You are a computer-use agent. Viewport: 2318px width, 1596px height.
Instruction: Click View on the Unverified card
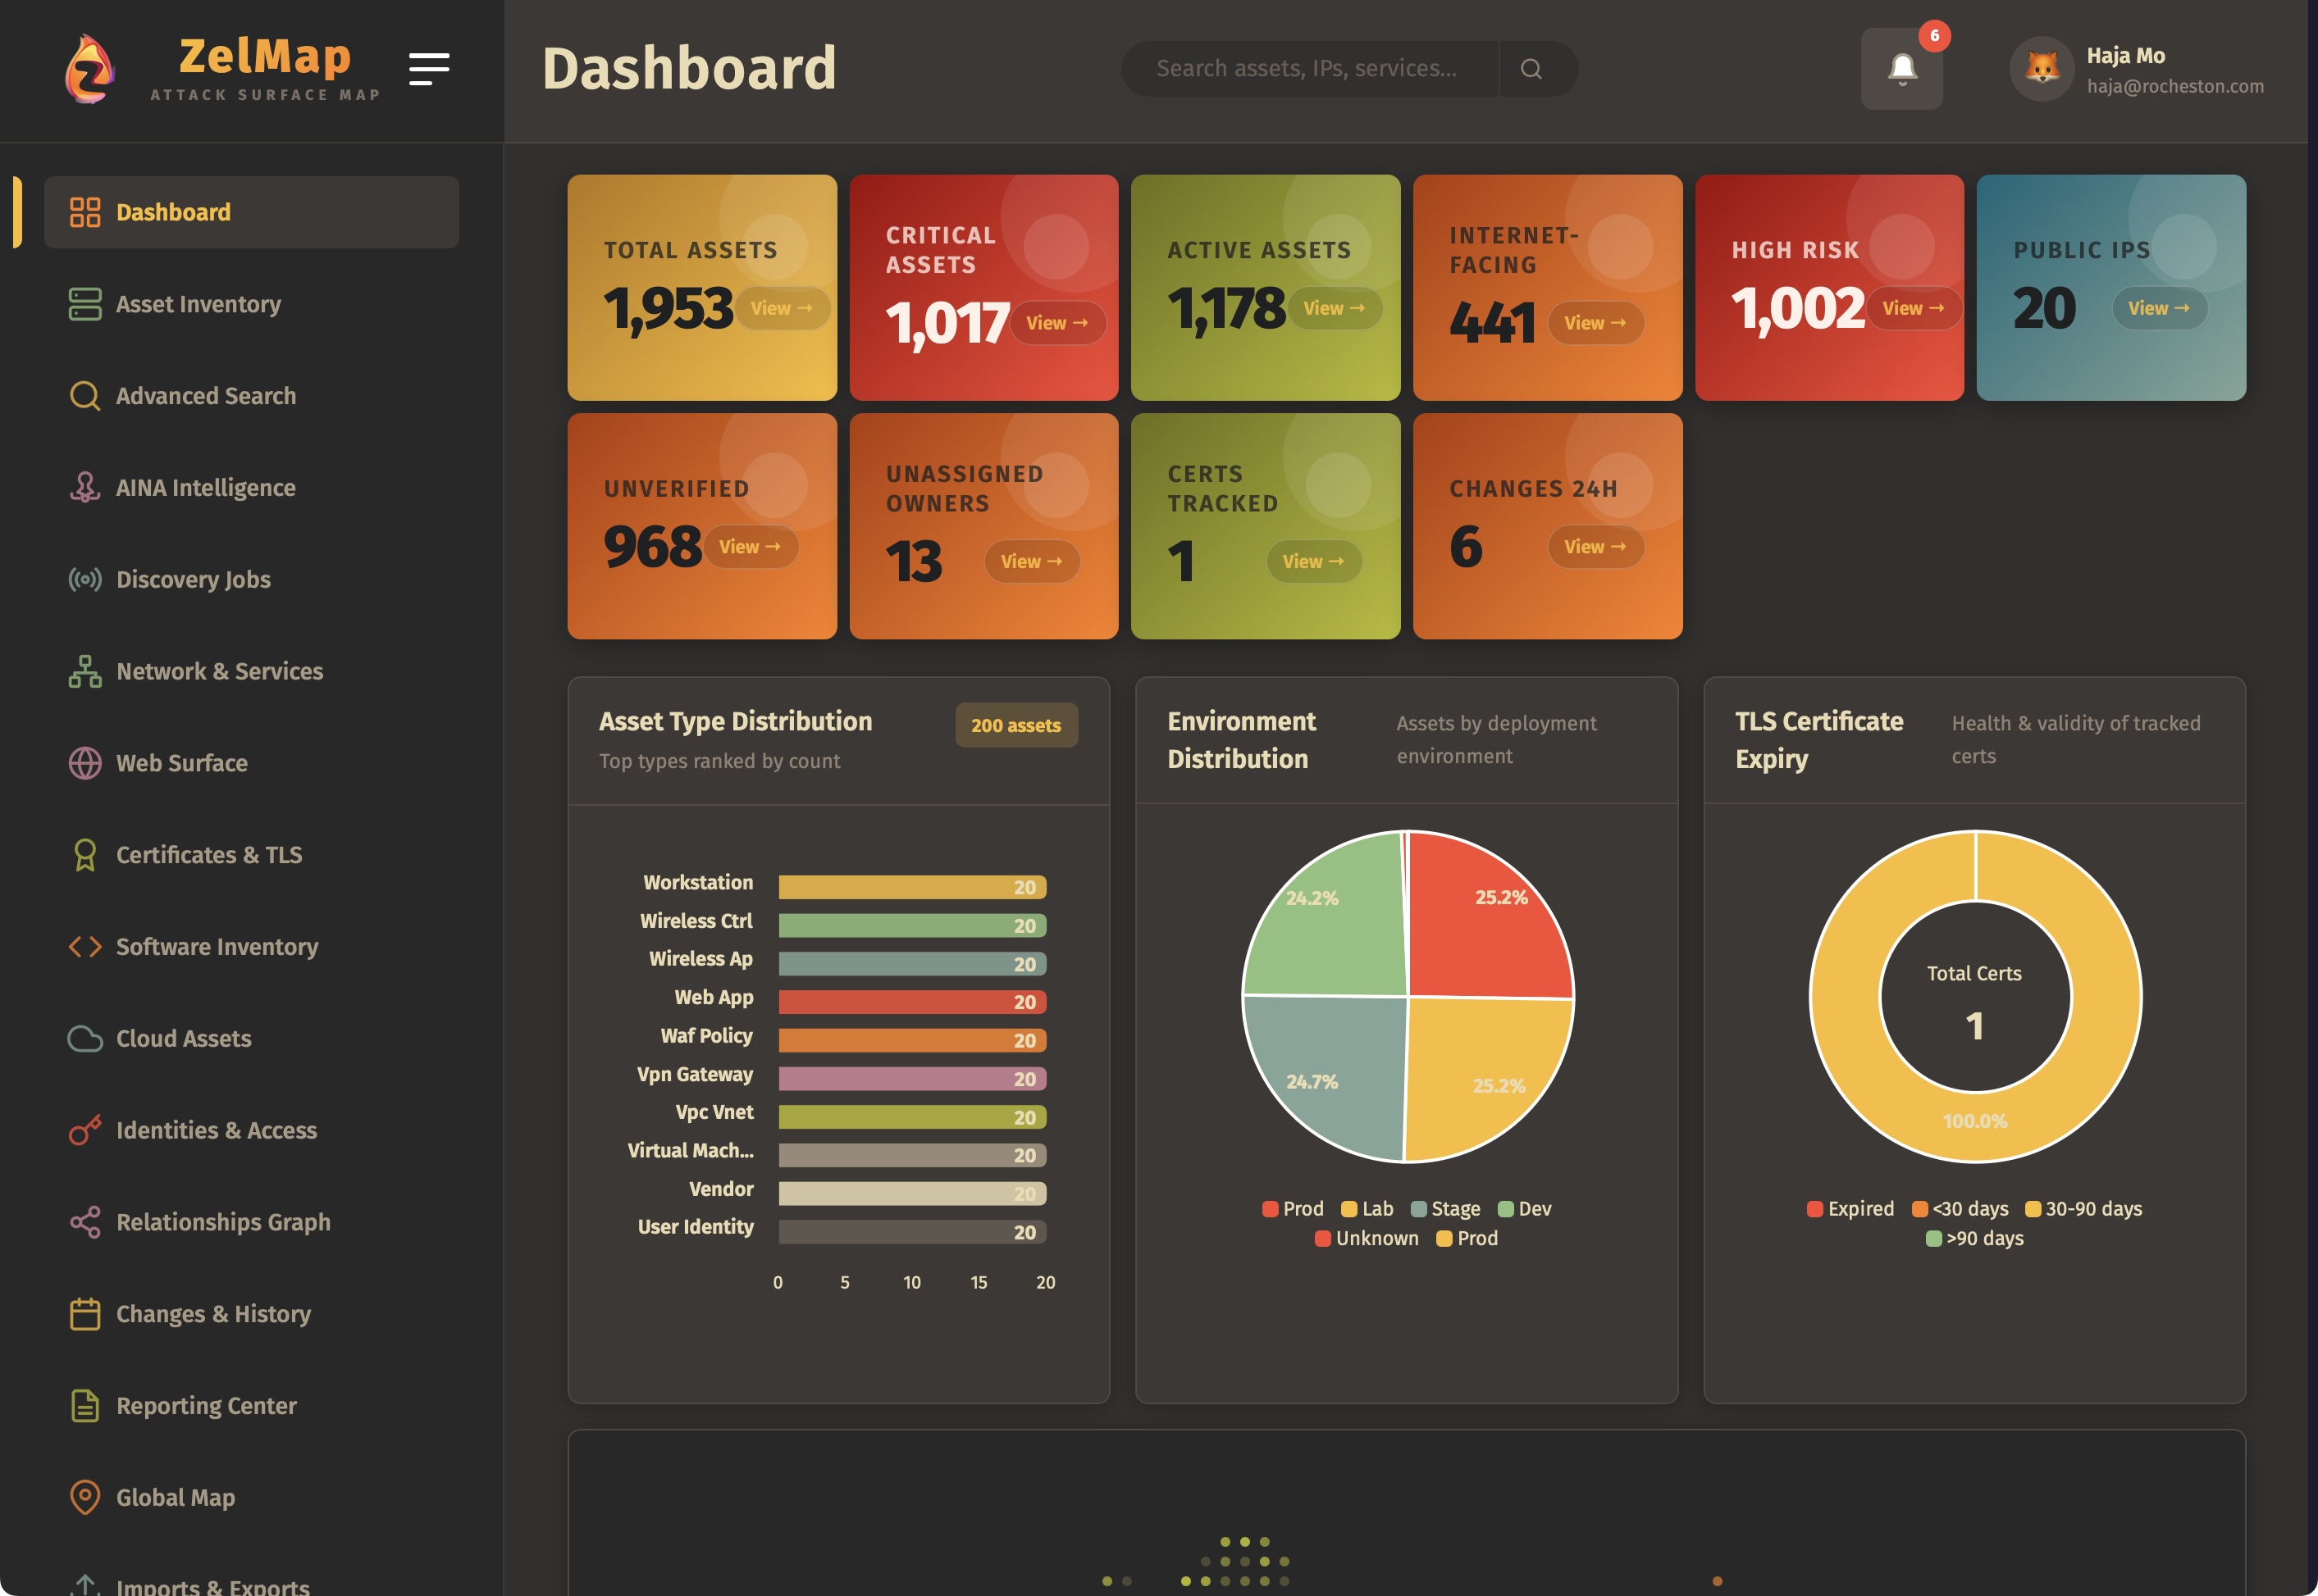point(751,547)
